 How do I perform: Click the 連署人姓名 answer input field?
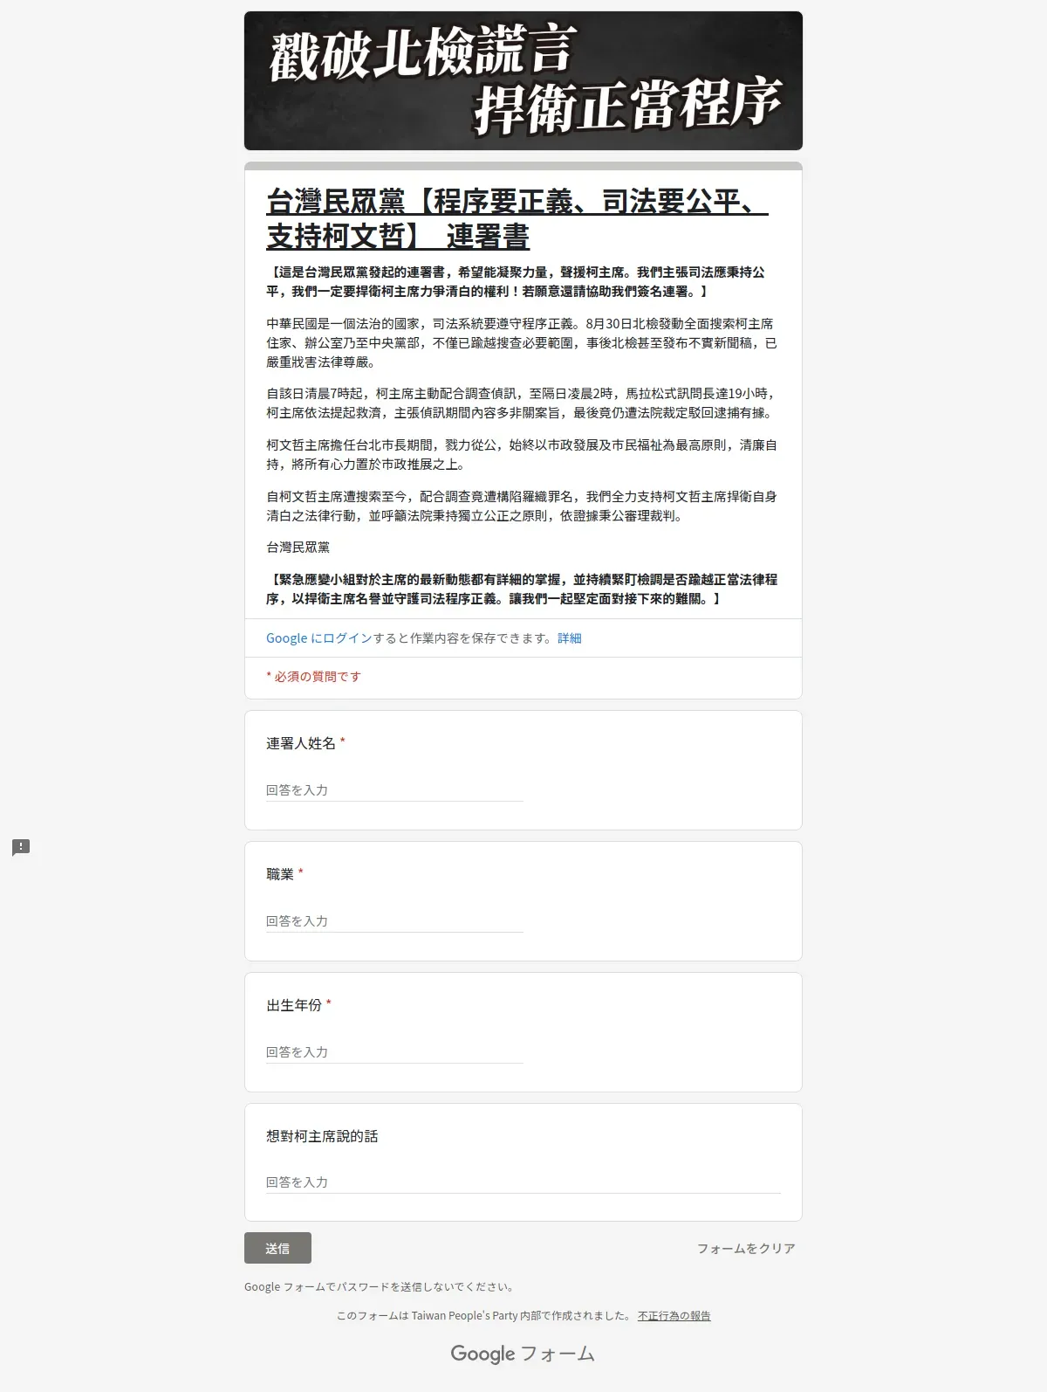[394, 790]
